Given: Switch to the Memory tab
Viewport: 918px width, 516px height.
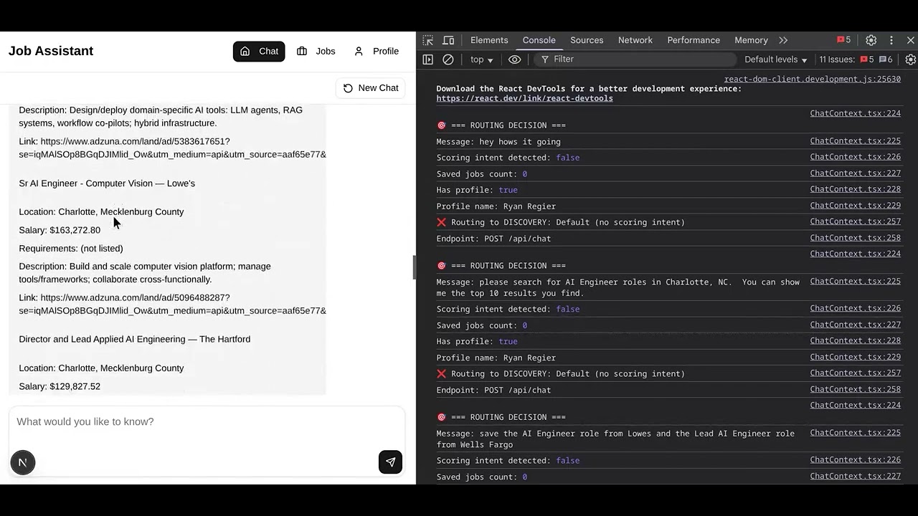Looking at the screenshot, I should pyautogui.click(x=751, y=40).
